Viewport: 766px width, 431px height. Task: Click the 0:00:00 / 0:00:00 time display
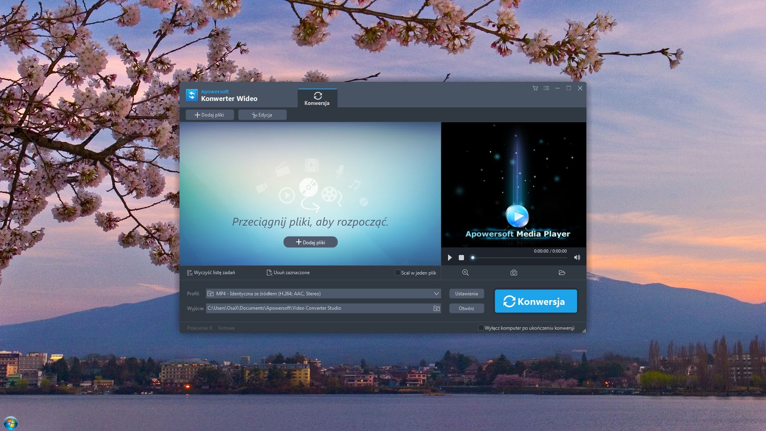pos(550,251)
